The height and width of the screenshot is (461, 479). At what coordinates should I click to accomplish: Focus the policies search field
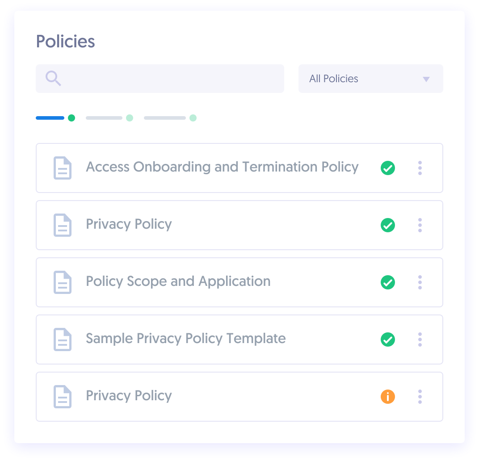tap(170, 79)
